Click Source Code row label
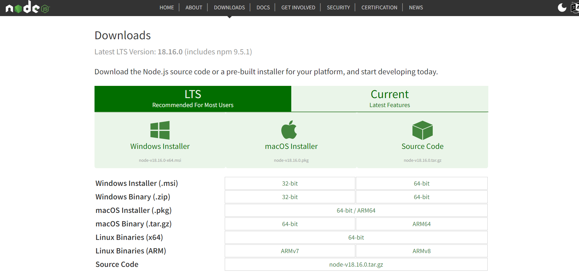The width and height of the screenshot is (579, 274). 117,264
